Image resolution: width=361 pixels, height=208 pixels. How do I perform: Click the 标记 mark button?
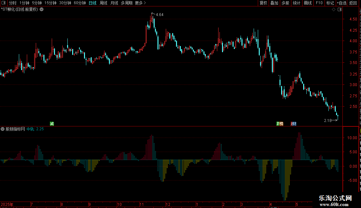[x=330, y=3]
